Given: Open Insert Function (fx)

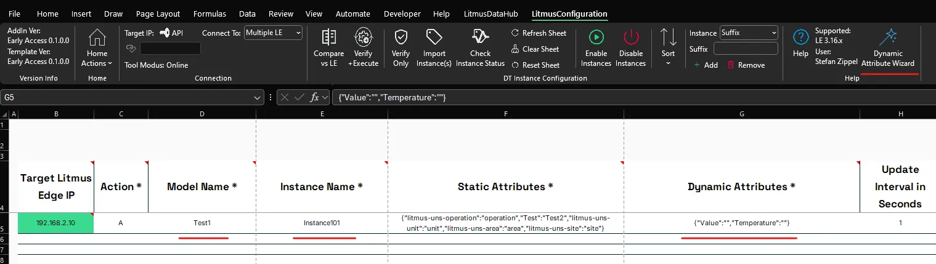Looking at the screenshot, I should point(314,97).
